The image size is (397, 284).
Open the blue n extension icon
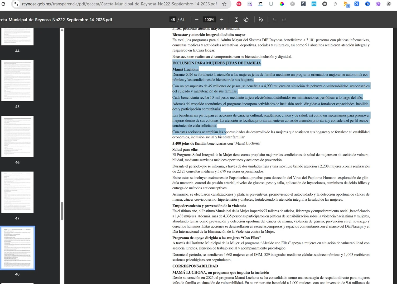click(x=357, y=4)
